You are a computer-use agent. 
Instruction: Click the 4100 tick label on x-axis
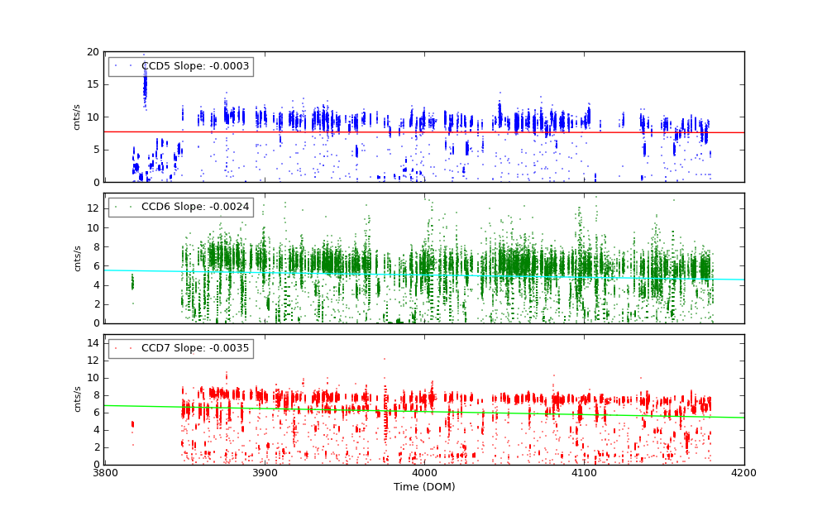[584, 472]
